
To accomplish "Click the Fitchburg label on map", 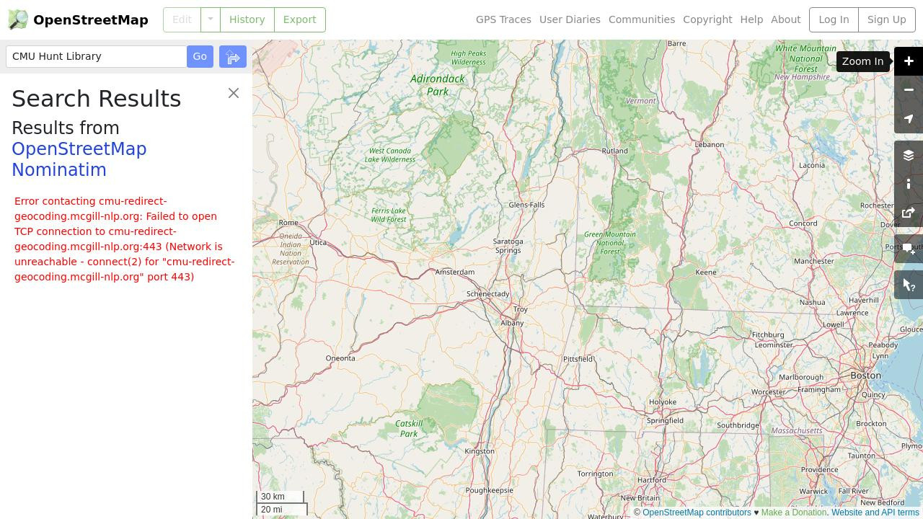I will point(768,334).
